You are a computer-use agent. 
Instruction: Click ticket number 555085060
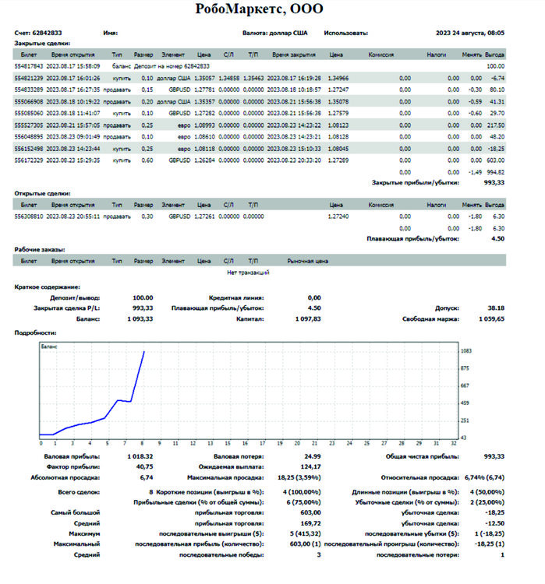pos(29,113)
